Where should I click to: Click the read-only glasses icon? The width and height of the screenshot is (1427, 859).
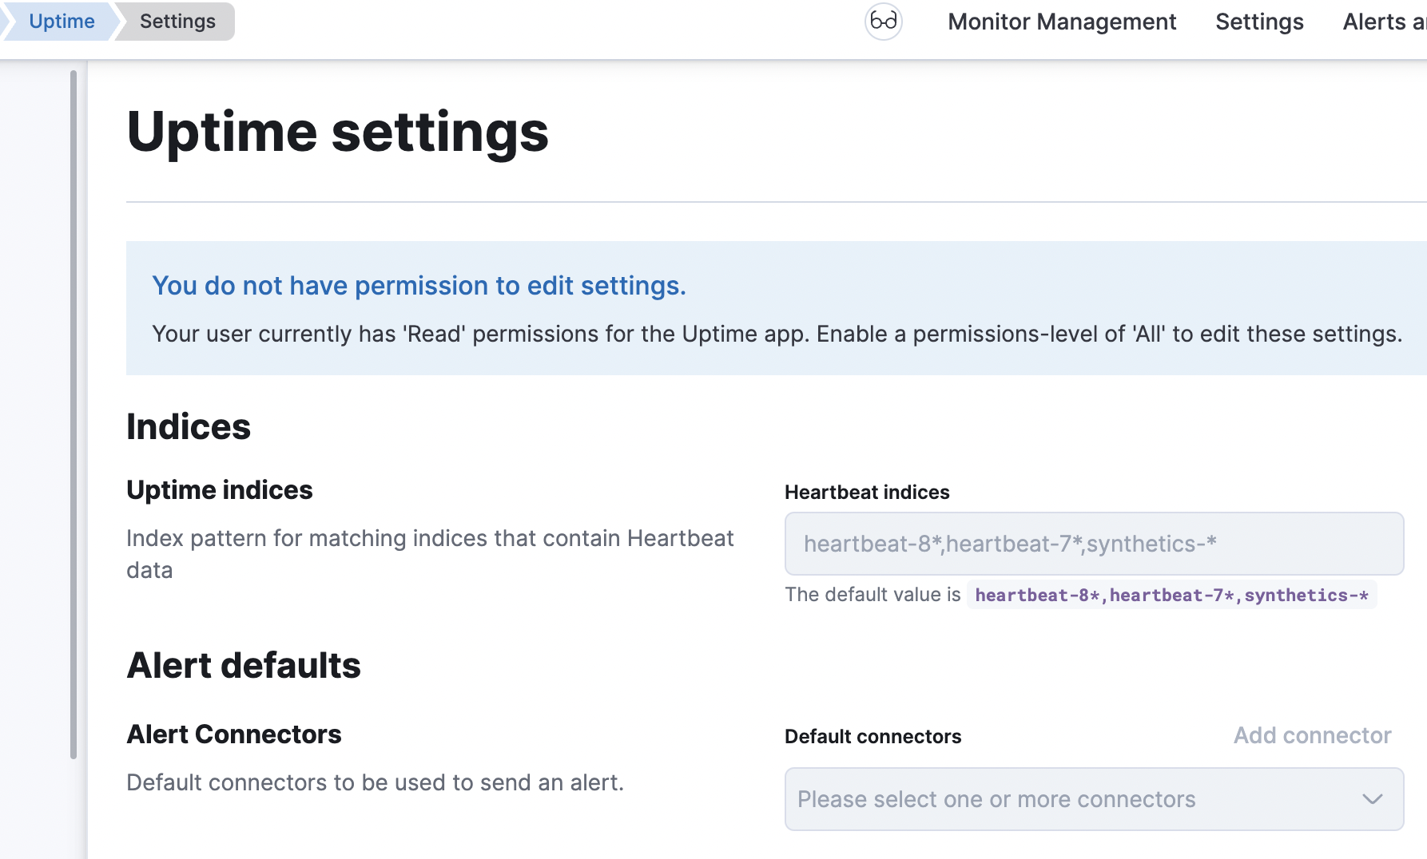click(883, 22)
